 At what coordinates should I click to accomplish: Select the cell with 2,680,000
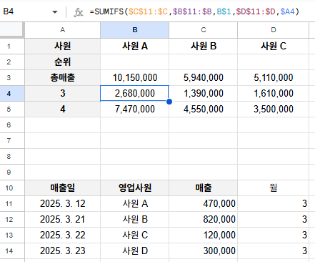135,93
